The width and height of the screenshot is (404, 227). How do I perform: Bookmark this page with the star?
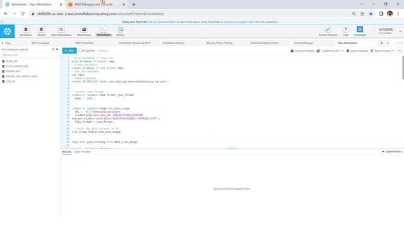(x=371, y=14)
